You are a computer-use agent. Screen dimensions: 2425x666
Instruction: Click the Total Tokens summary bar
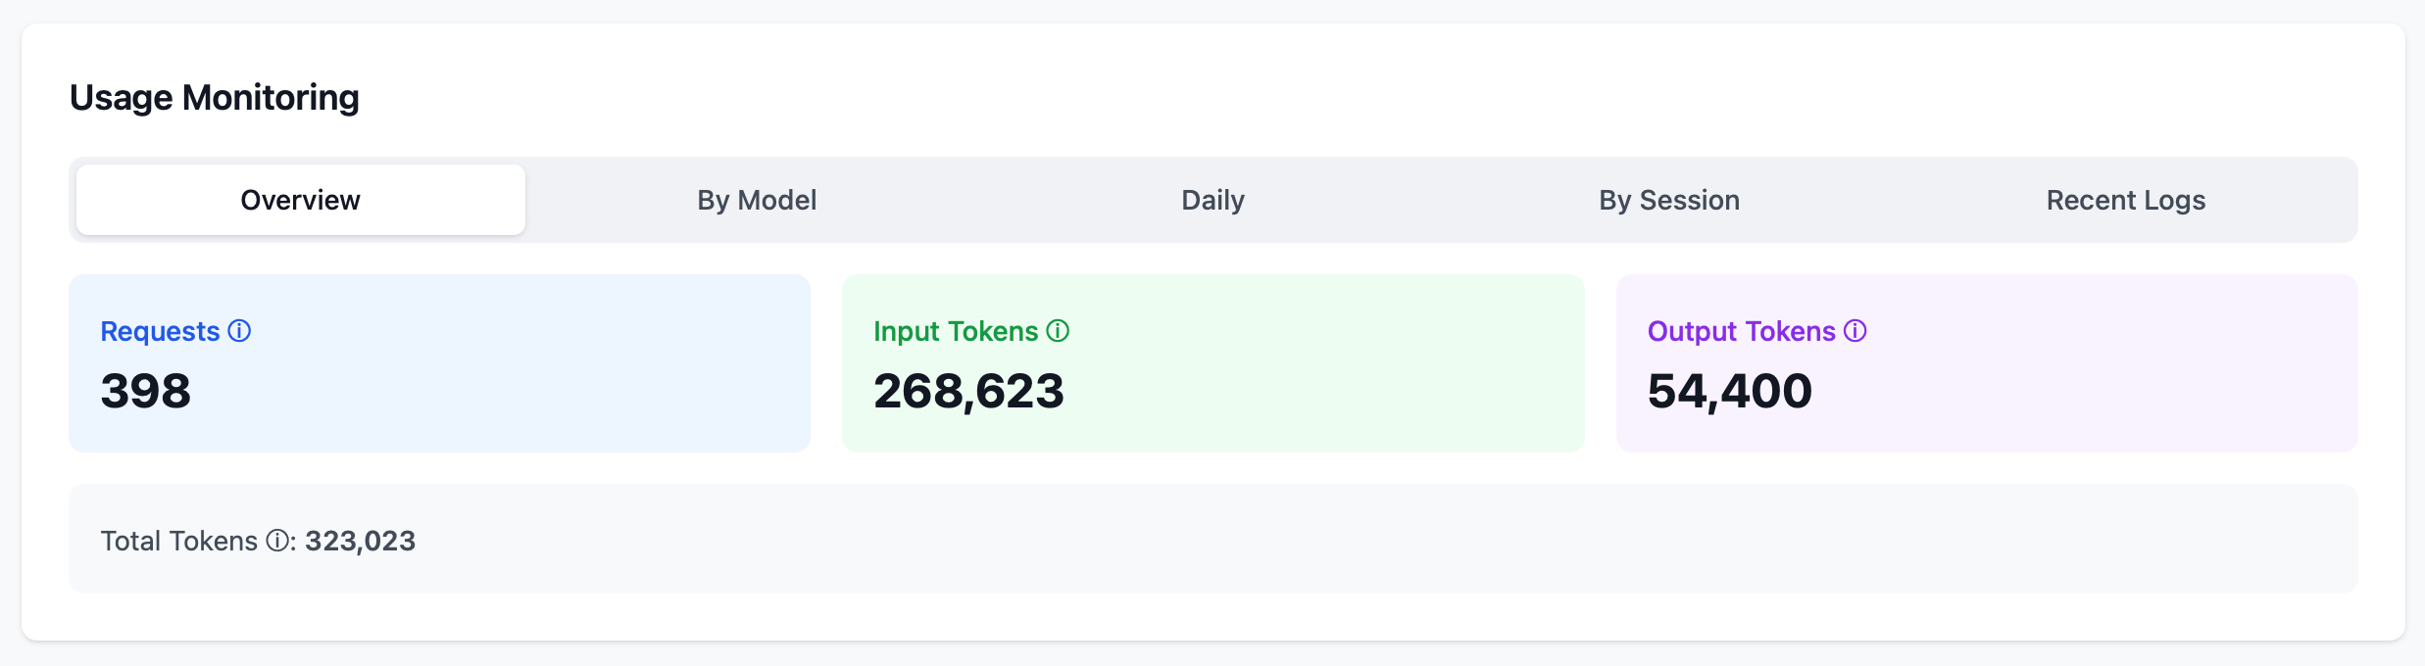pos(1212,540)
